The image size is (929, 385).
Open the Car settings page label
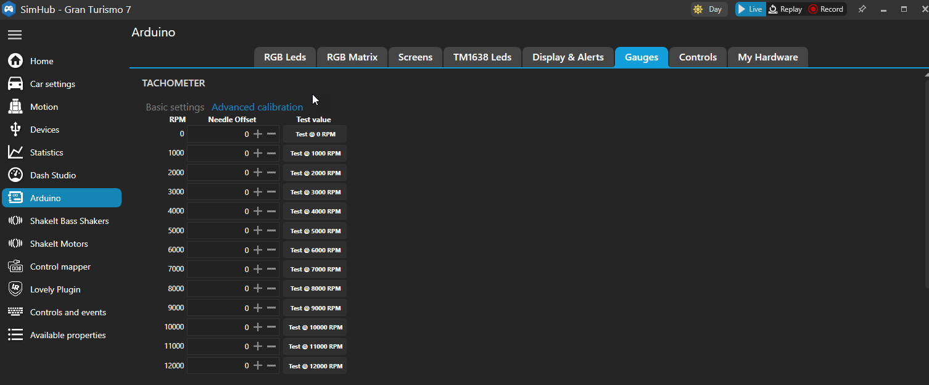tap(52, 84)
